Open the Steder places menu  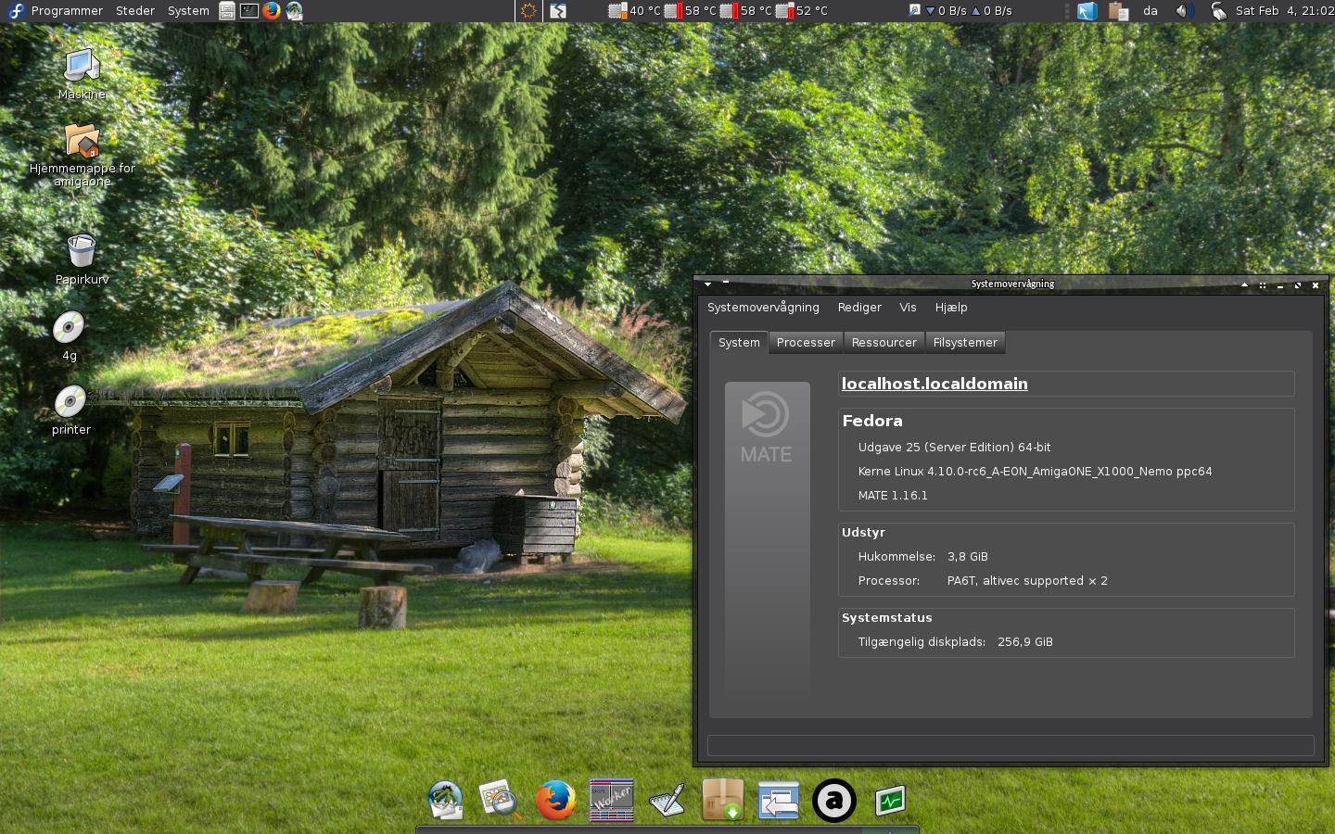click(135, 11)
